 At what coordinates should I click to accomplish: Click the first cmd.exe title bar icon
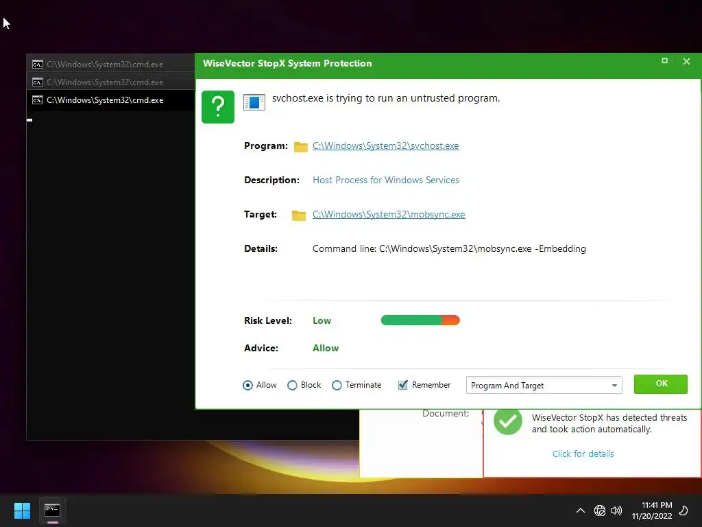pyautogui.click(x=38, y=64)
